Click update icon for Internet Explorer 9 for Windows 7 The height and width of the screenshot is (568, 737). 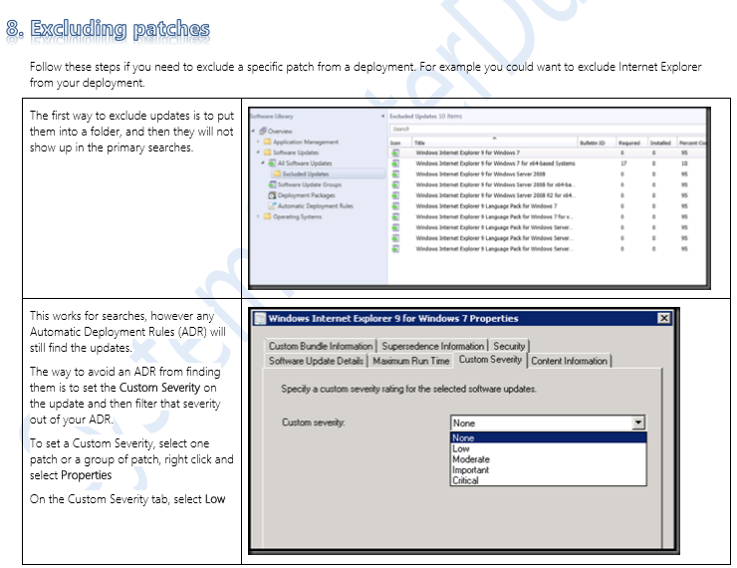click(395, 152)
